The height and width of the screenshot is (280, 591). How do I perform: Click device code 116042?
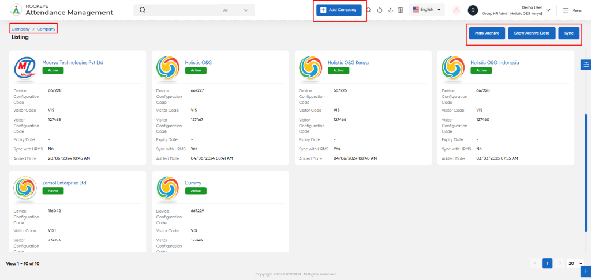[55, 211]
